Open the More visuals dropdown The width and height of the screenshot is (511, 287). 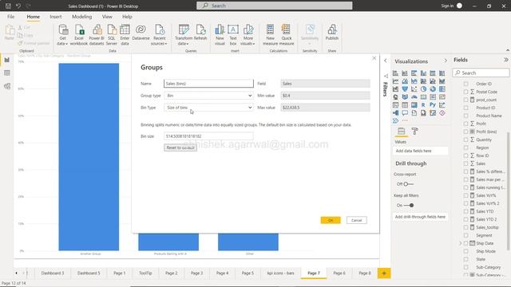[x=248, y=35]
